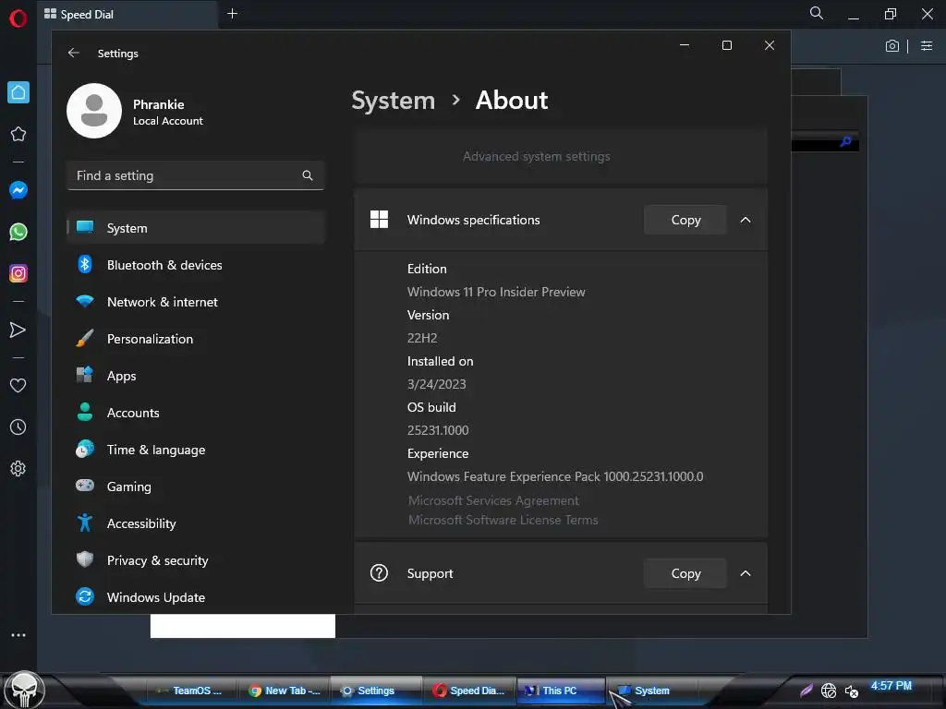Open History clock icon in Opera sidebar
Image resolution: width=946 pixels, height=709 pixels.
tap(18, 427)
